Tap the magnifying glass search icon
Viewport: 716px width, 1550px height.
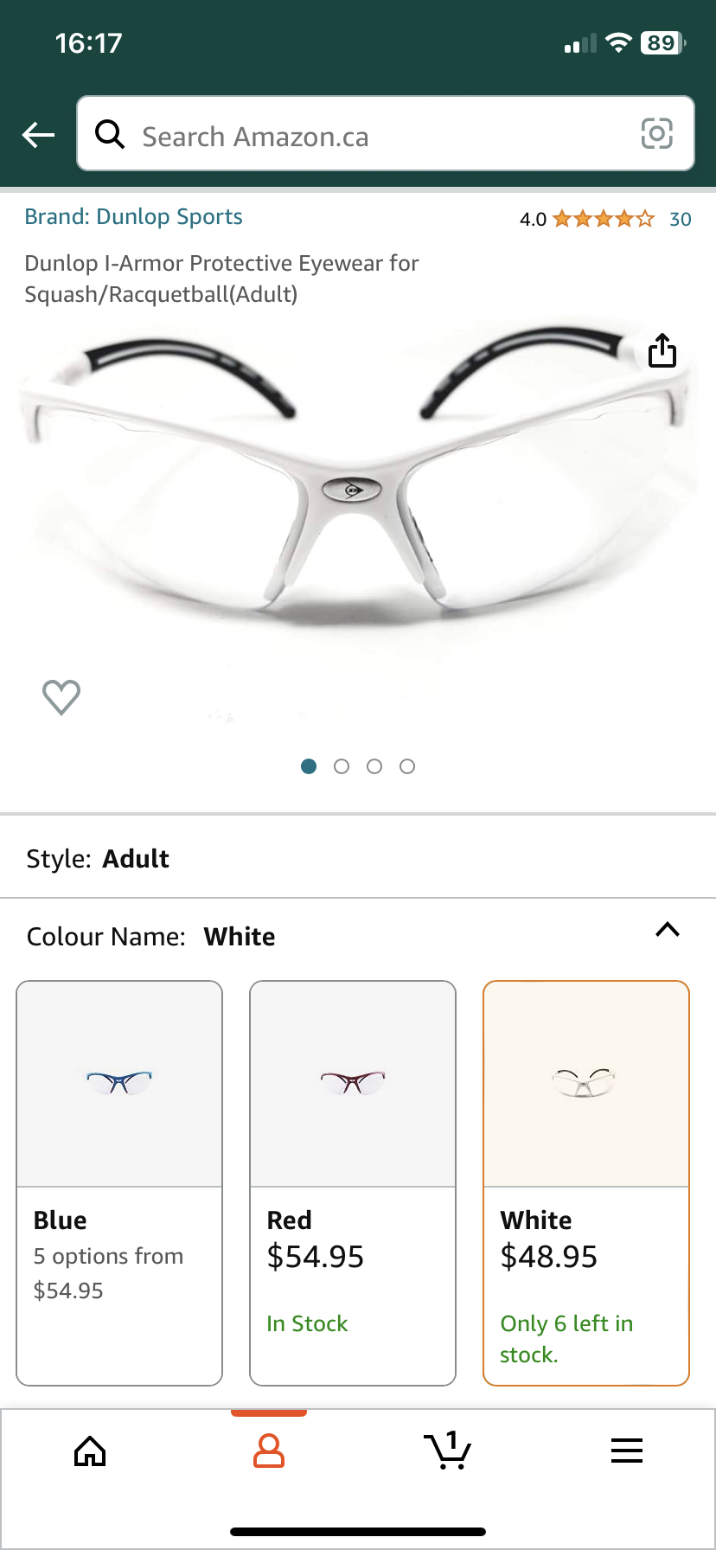click(x=110, y=134)
